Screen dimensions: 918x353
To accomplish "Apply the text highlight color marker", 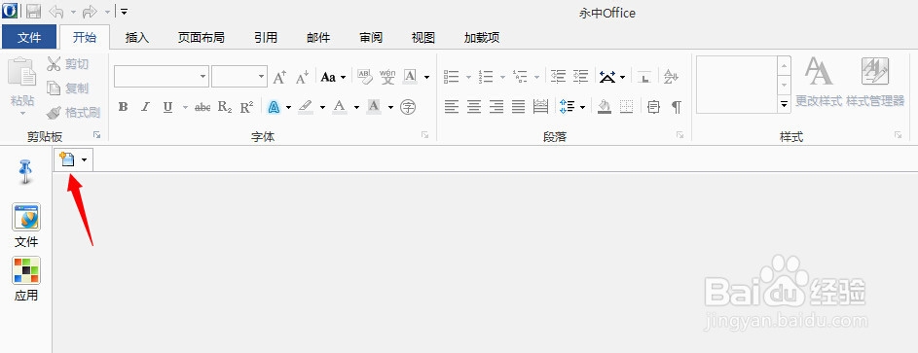I will (307, 107).
